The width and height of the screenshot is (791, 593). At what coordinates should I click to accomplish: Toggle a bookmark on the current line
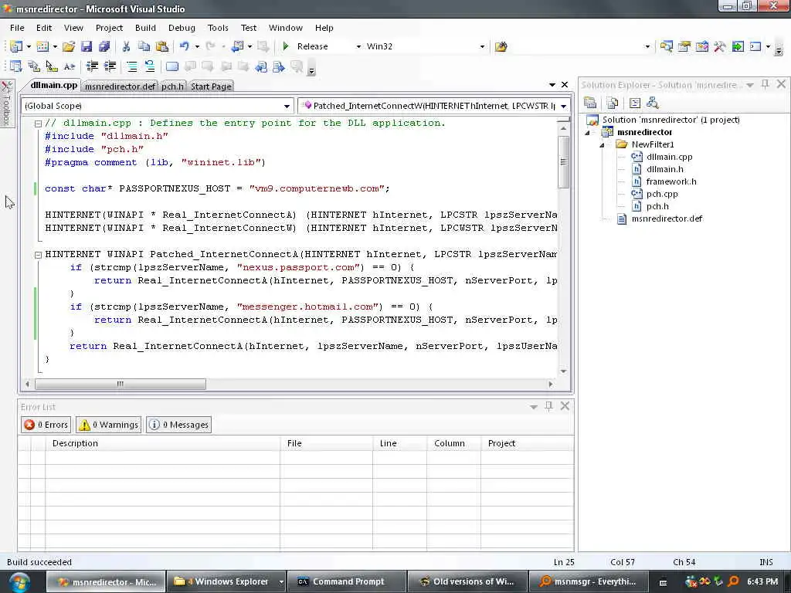click(172, 66)
